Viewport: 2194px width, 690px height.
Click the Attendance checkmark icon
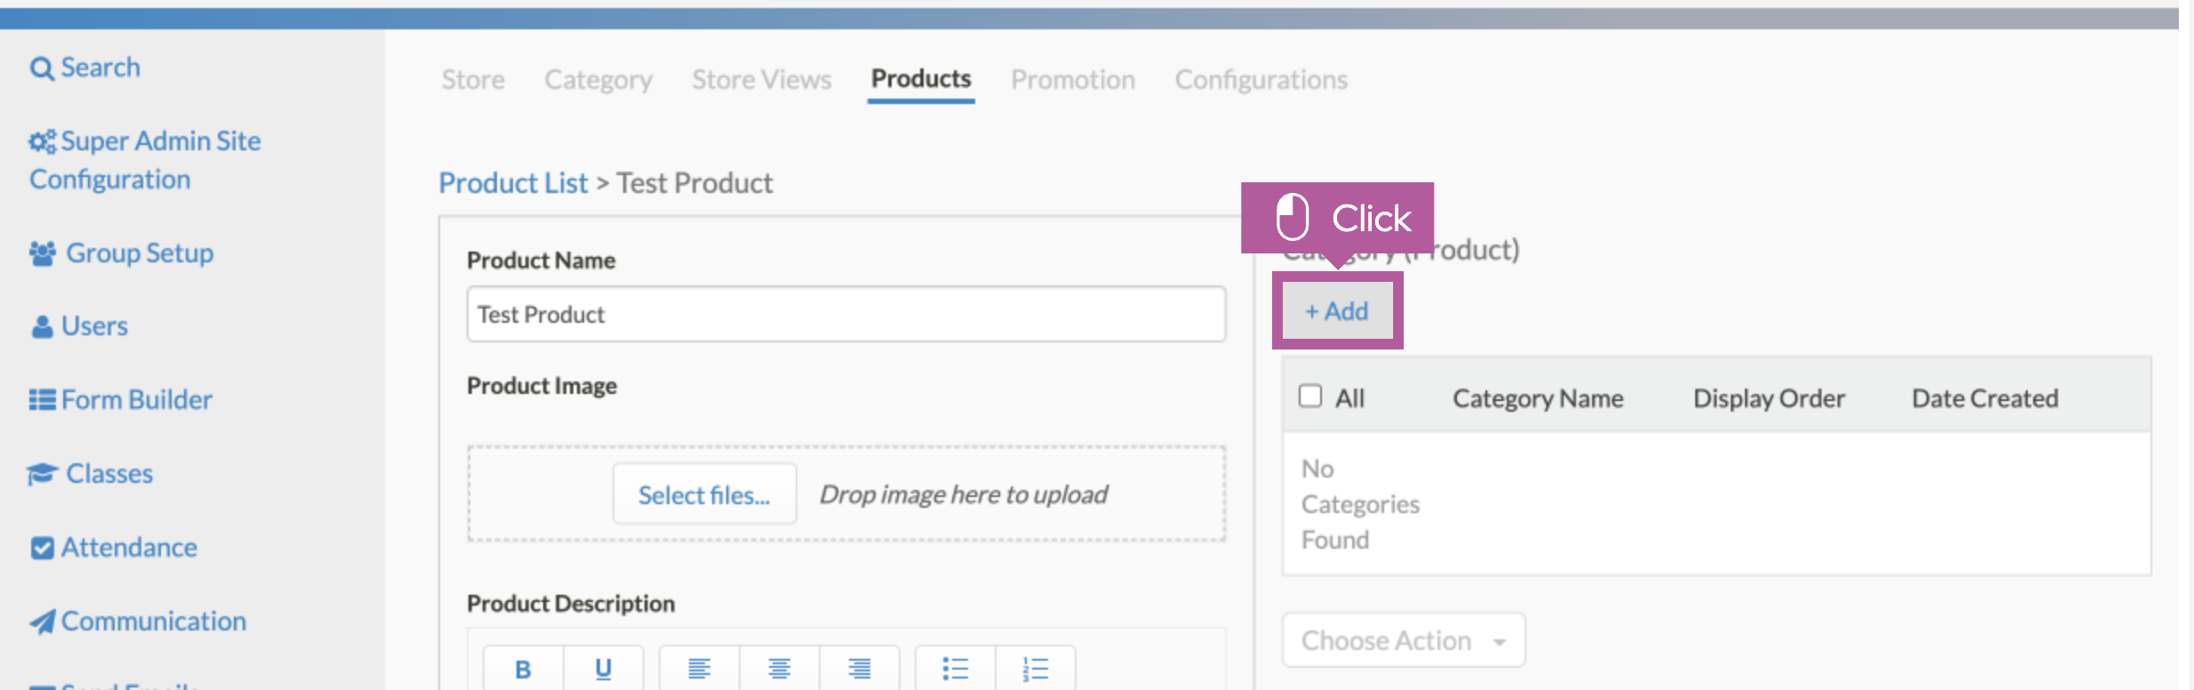point(42,548)
